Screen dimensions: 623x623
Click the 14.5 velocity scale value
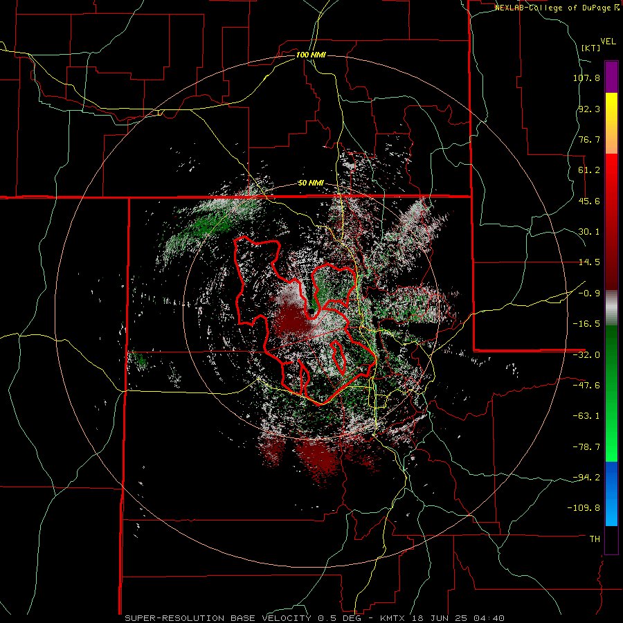point(589,262)
